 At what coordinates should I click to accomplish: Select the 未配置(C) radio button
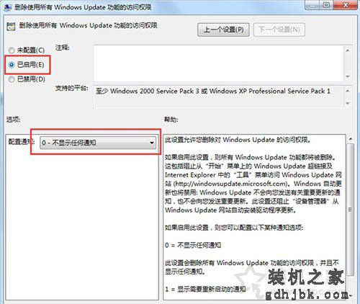pyautogui.click(x=12, y=50)
